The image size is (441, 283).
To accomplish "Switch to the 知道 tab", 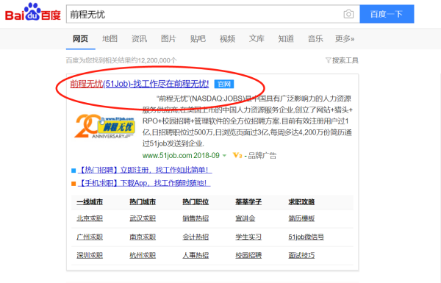I will [286, 38].
